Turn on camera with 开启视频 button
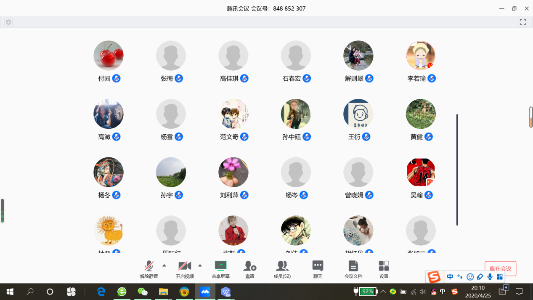Image resolution: width=533 pixels, height=300 pixels. pyautogui.click(x=185, y=266)
